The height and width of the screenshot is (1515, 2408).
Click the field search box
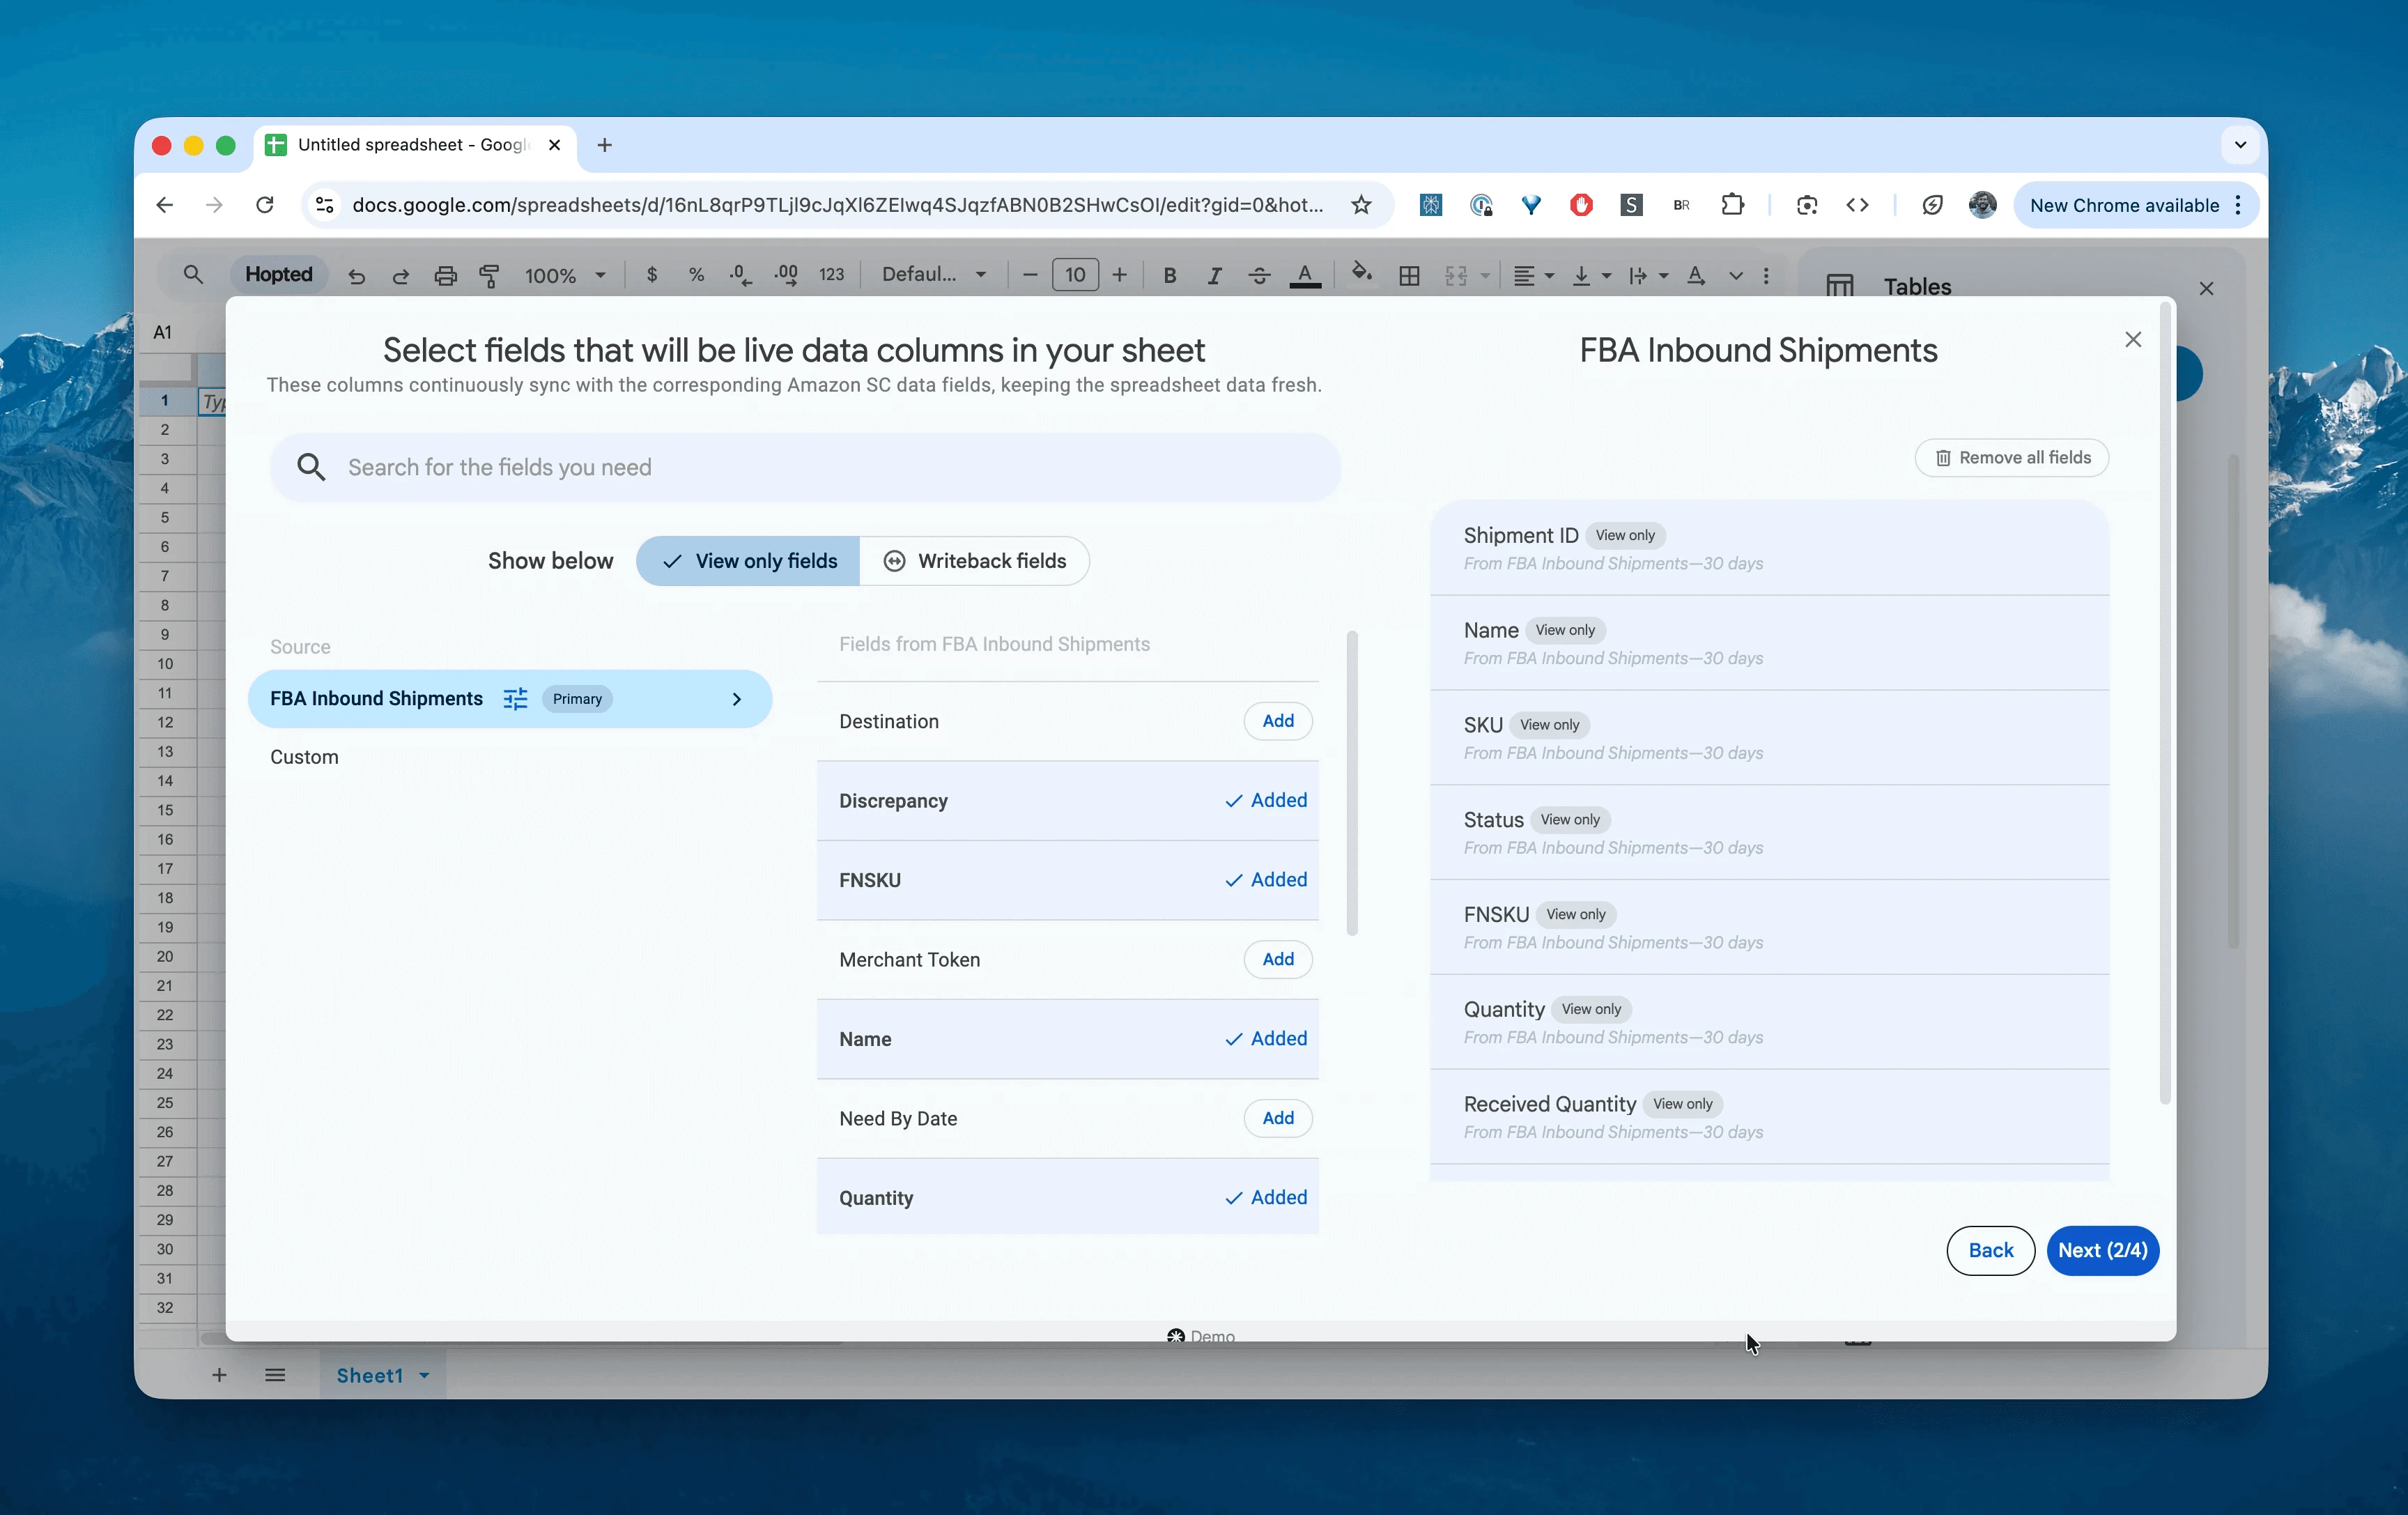[x=805, y=468]
